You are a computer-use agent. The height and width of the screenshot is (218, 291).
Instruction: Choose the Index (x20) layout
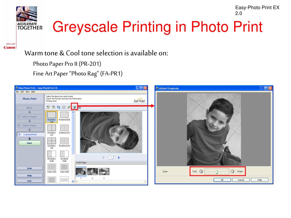(52, 168)
